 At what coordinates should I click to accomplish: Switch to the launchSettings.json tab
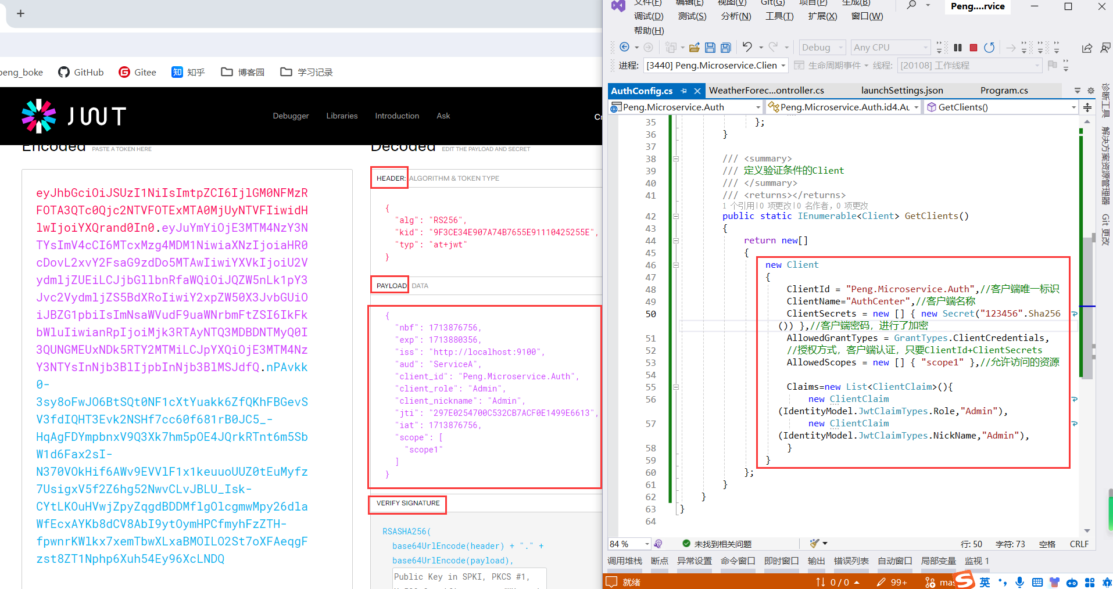click(902, 91)
